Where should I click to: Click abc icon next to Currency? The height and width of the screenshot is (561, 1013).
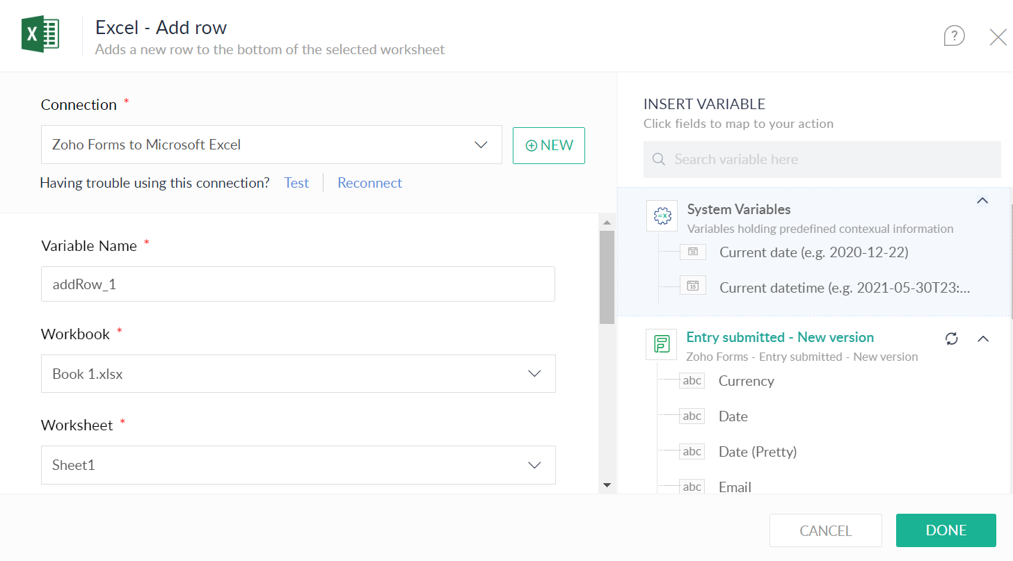(692, 380)
